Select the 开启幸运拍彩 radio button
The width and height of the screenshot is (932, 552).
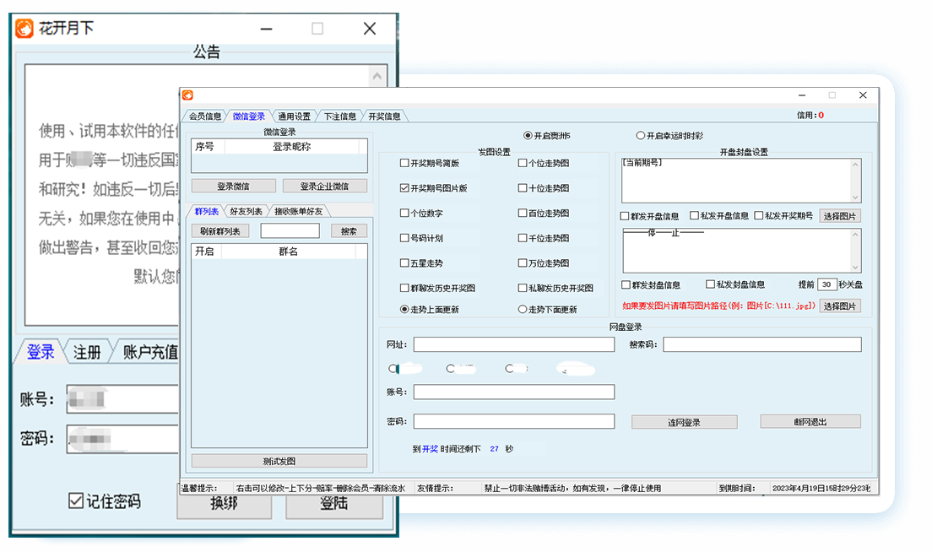(640, 135)
